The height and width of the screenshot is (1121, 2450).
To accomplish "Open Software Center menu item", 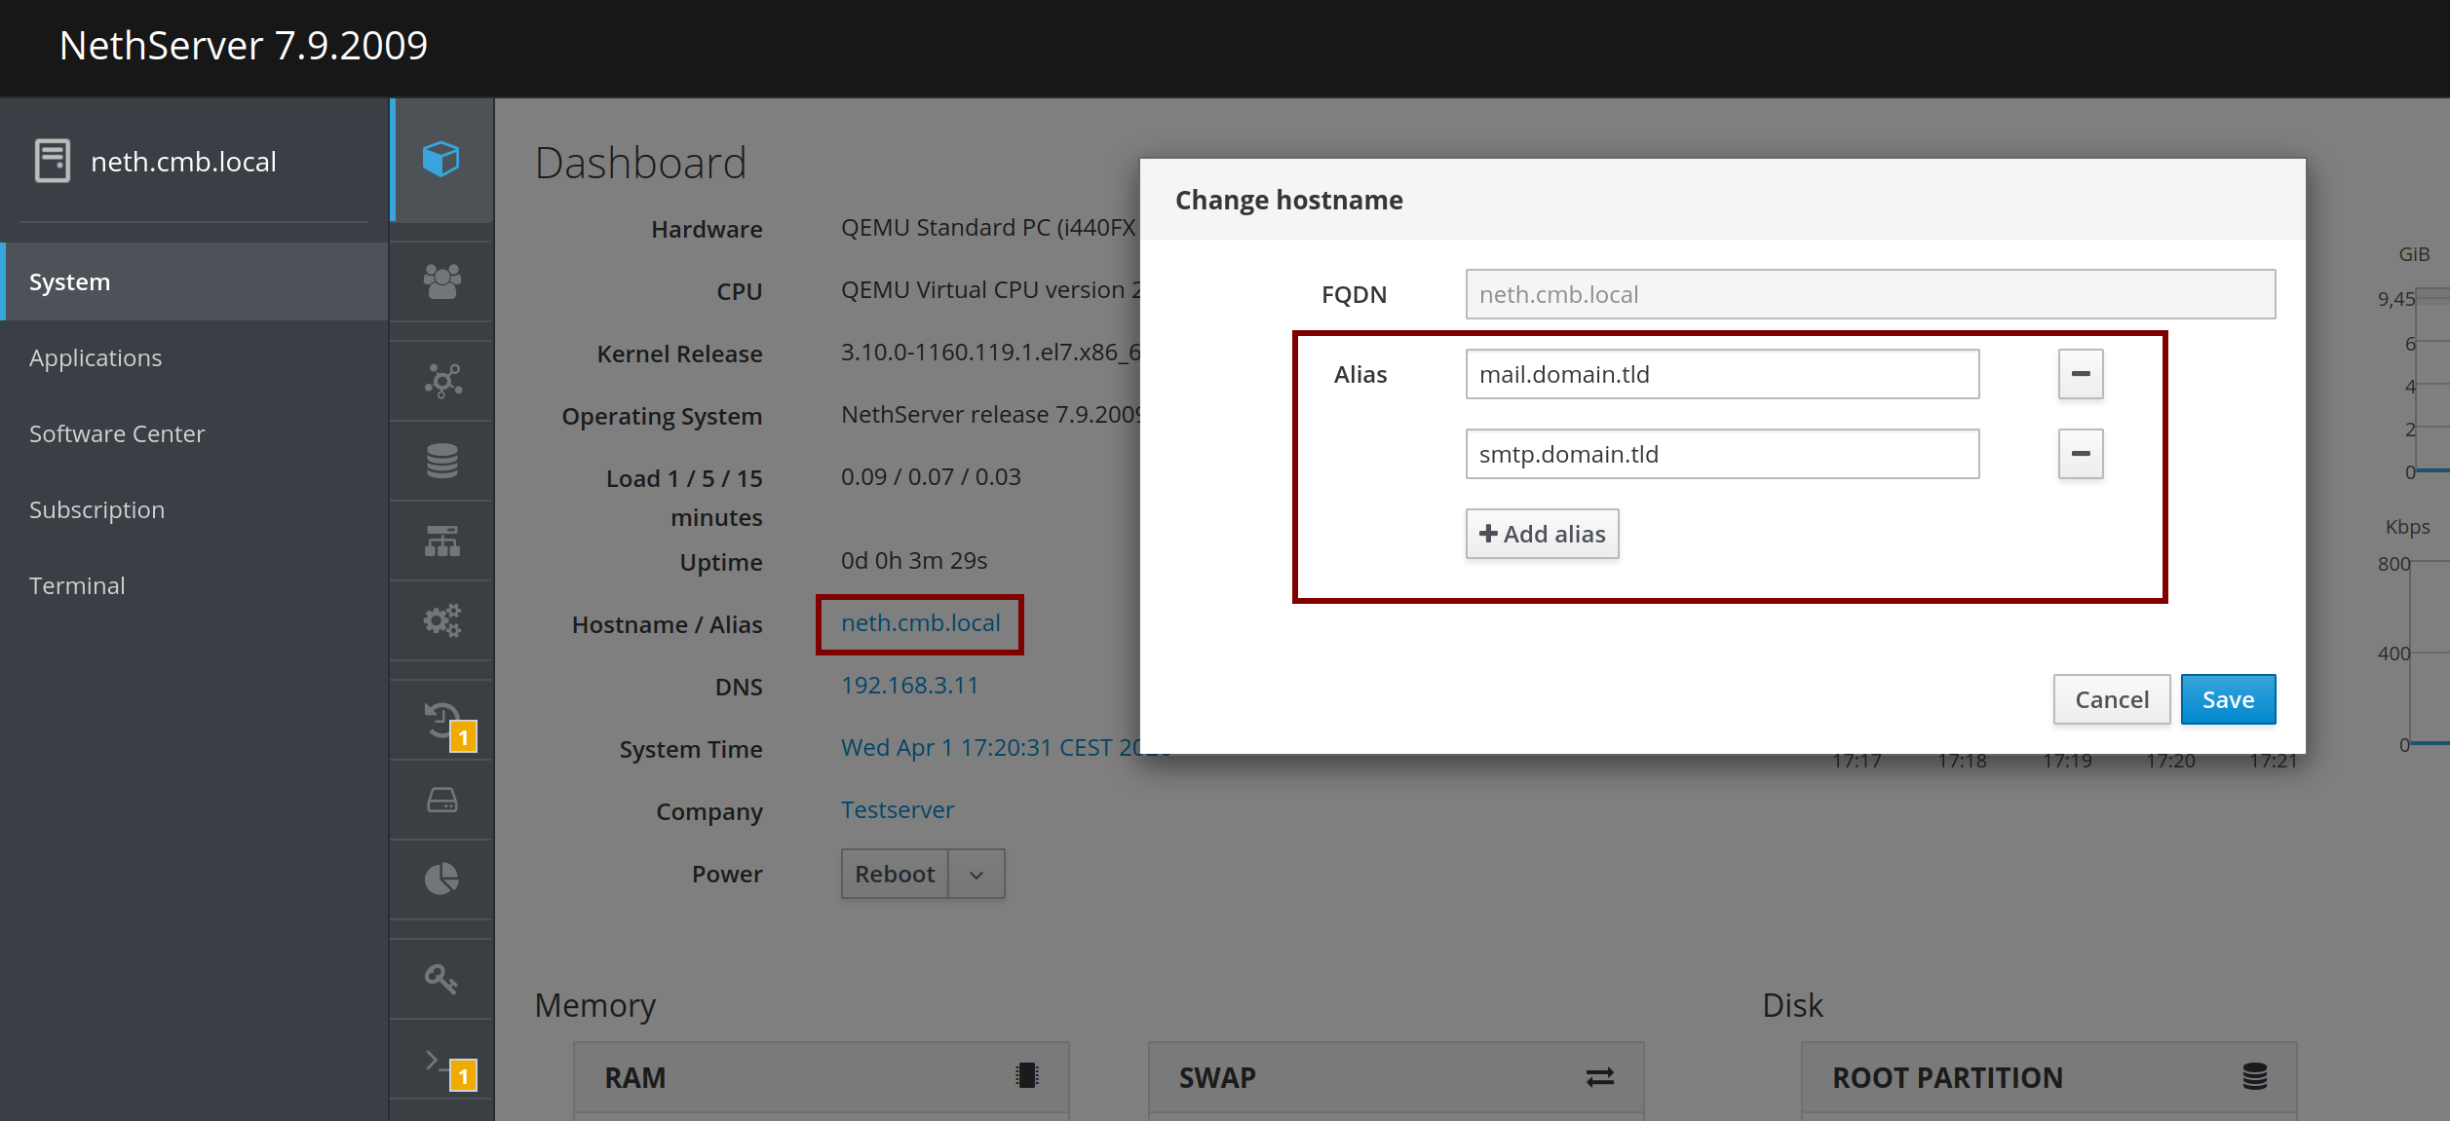I will tap(117, 433).
